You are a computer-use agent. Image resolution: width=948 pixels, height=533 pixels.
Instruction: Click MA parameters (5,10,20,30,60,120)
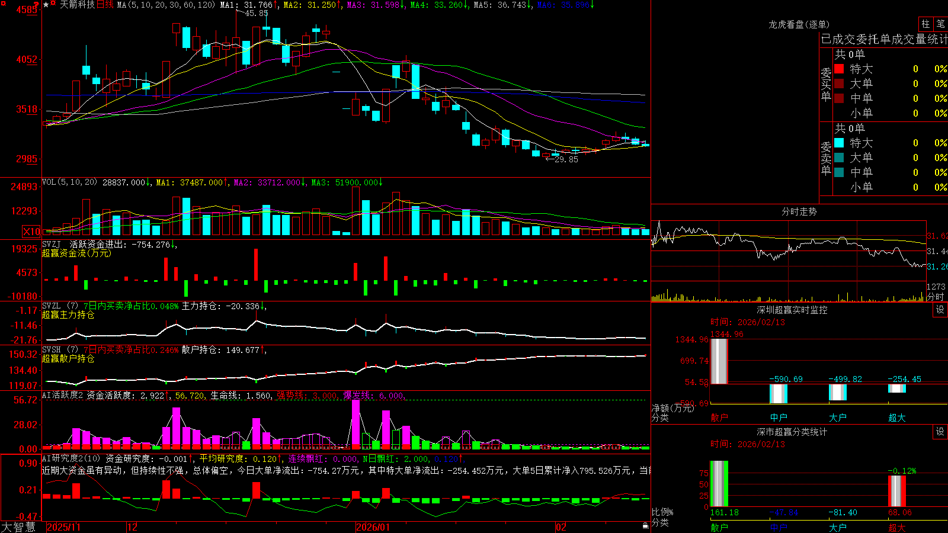pyautogui.click(x=166, y=5)
